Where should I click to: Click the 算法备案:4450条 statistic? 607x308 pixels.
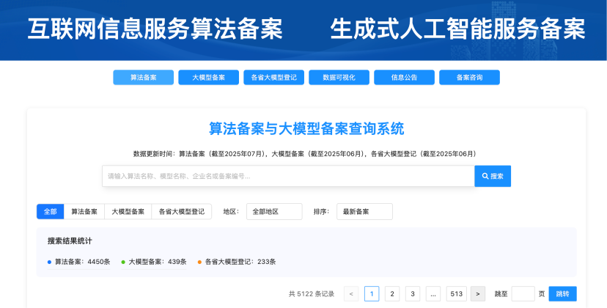tap(79, 262)
